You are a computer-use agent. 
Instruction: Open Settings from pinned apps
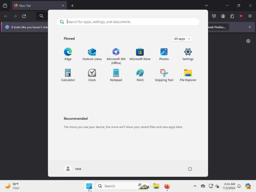[188, 54]
